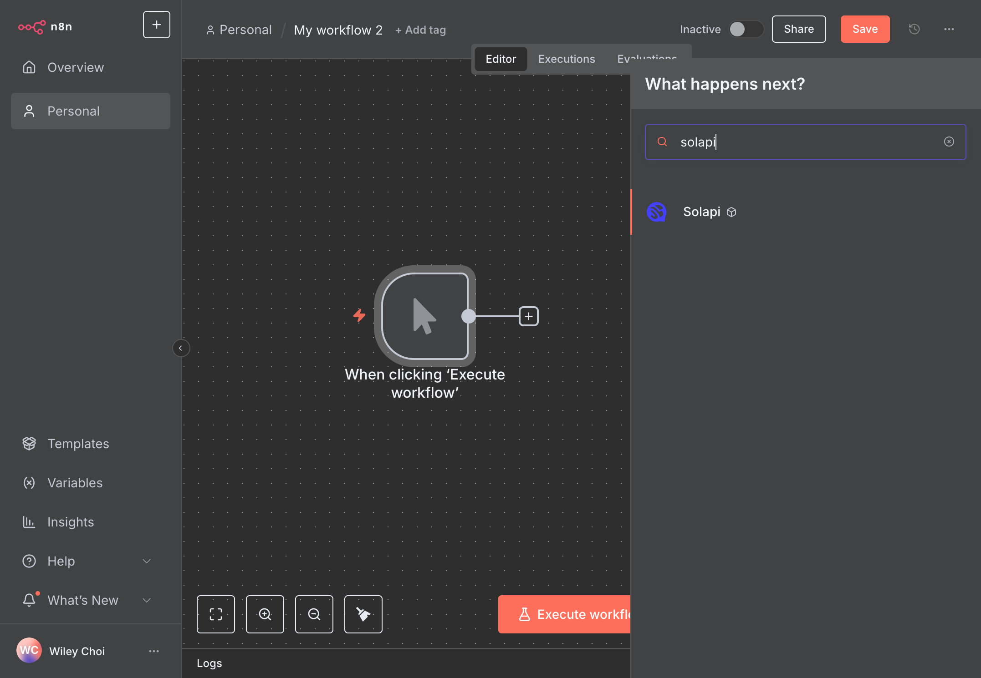This screenshot has width=981, height=678.
Task: Open the Variables page
Action: (91, 483)
